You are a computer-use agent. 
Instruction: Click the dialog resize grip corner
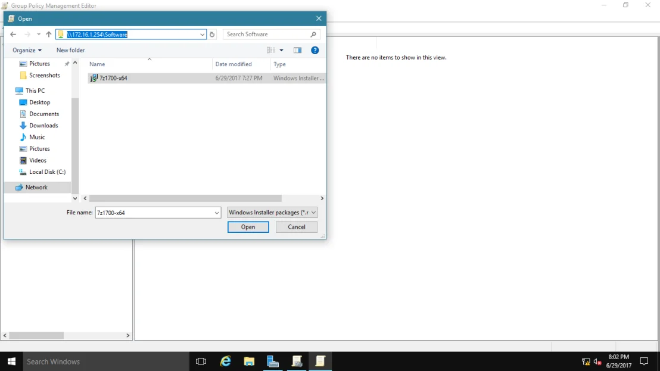pyautogui.click(x=323, y=236)
